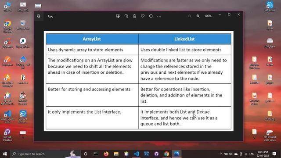
Task: Select the Recycle Bin desktop icon
Action: pos(23,25)
